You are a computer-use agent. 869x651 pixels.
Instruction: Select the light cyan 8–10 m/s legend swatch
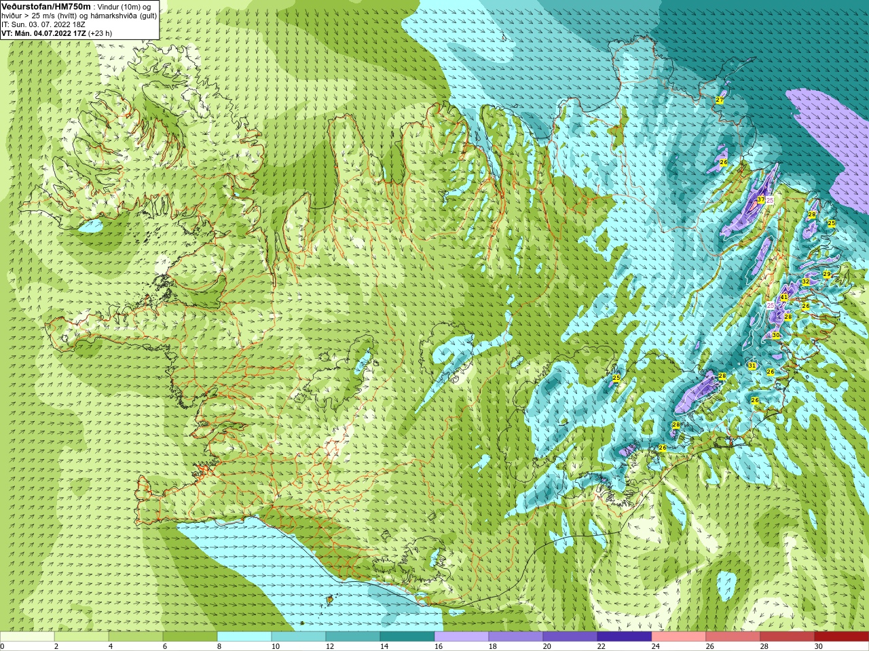click(244, 637)
